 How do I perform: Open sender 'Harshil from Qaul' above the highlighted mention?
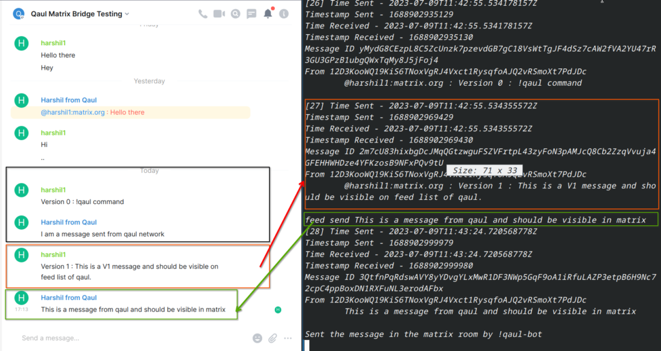click(x=68, y=100)
